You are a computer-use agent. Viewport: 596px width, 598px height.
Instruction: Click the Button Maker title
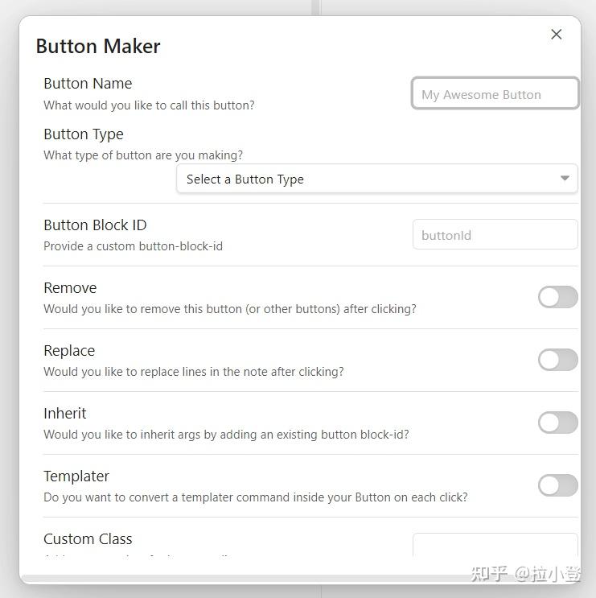98,46
